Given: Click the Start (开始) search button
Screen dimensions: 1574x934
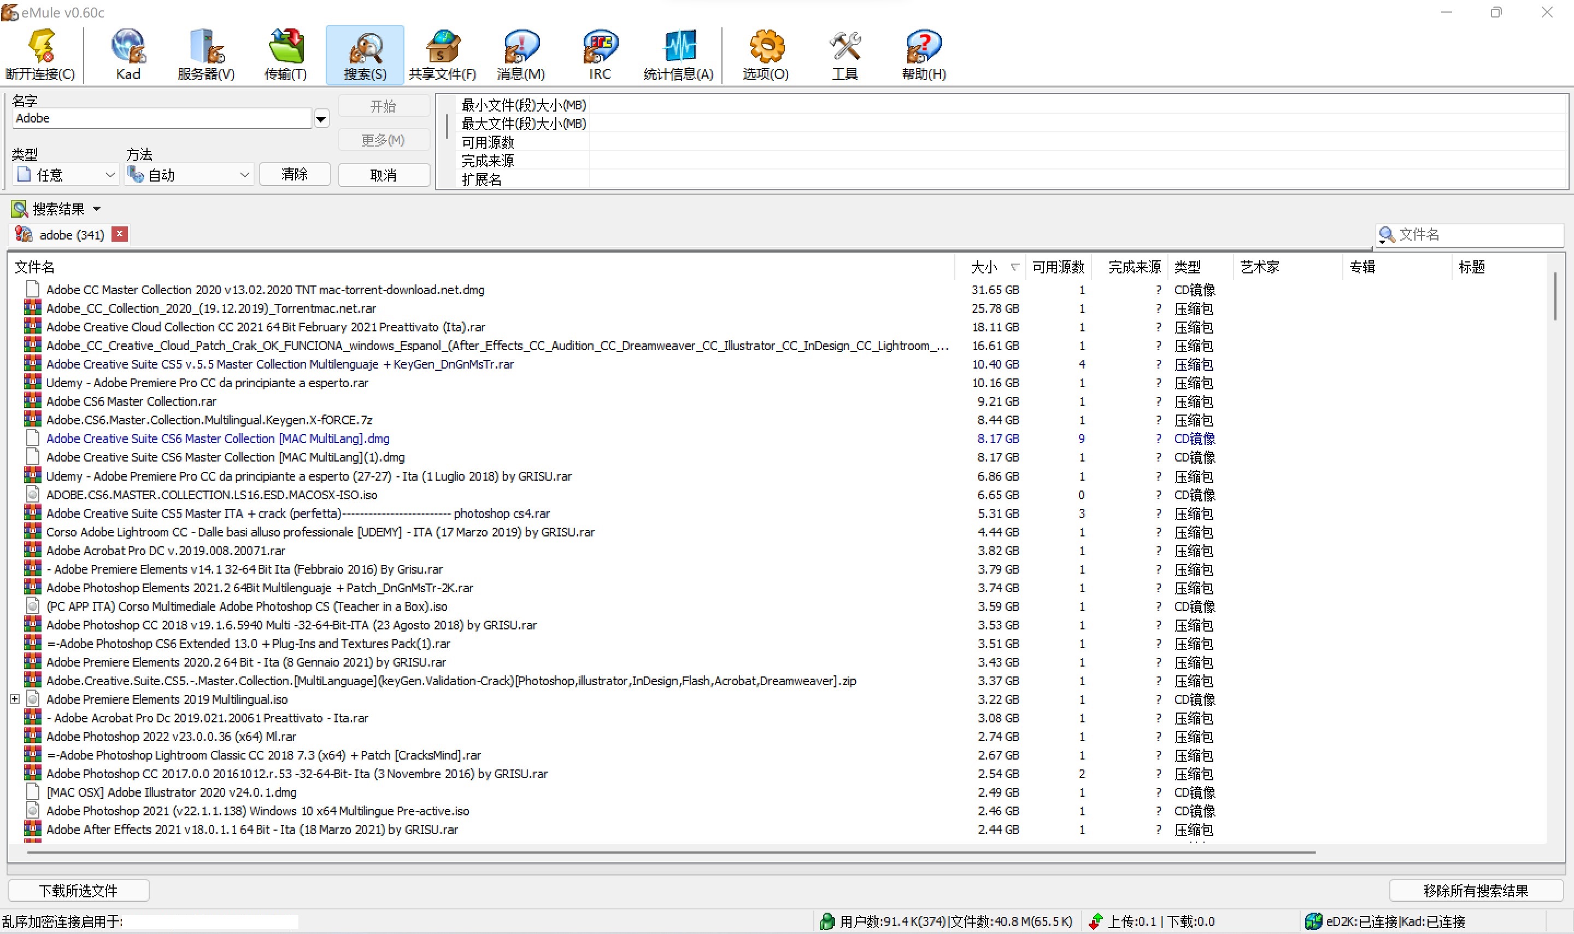Looking at the screenshot, I should pyautogui.click(x=384, y=106).
